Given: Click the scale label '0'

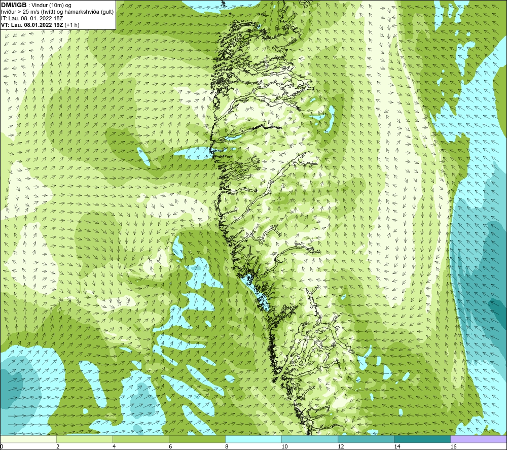Looking at the screenshot, I should (2, 446).
